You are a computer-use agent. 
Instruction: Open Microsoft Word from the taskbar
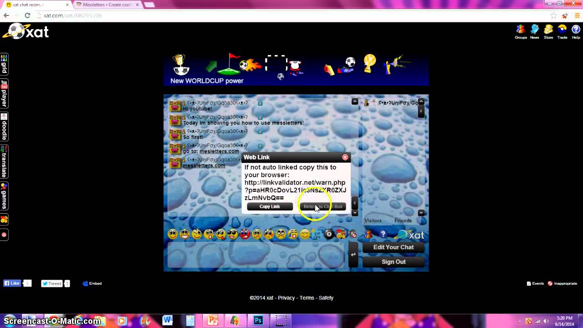[168, 321]
